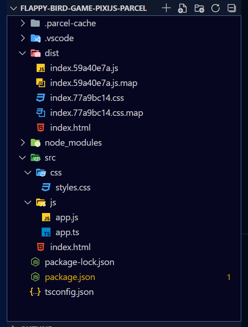Click the src folder icon
Viewport: 248px width, 327px height.
(35, 158)
